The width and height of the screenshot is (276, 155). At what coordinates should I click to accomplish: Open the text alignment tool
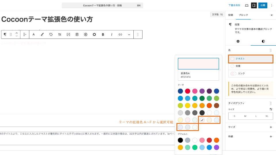(x=25, y=34)
